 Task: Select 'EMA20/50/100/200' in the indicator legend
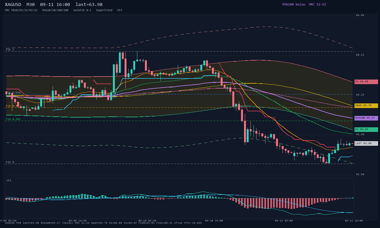click(55, 10)
